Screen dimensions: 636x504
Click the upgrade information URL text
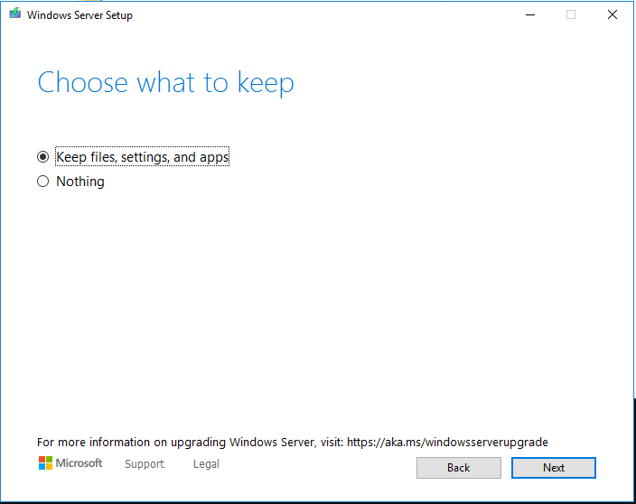tap(447, 442)
